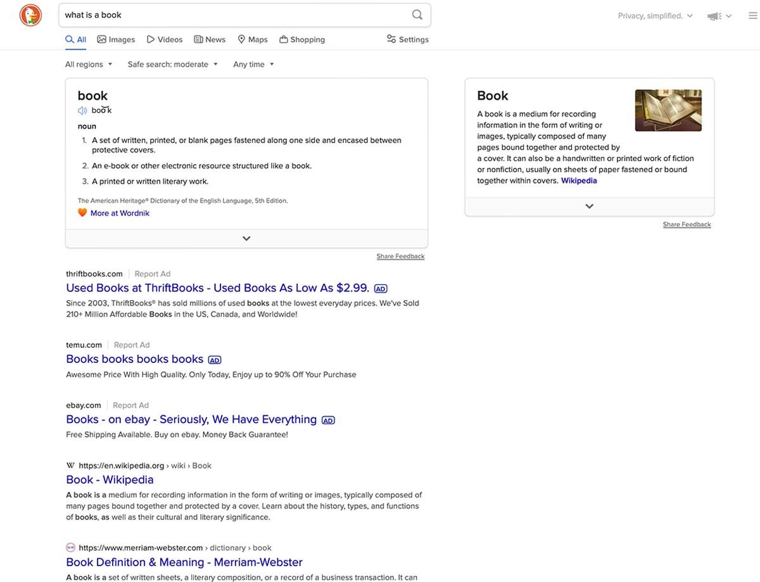
Task: Click Share Feedback below the Book card
Action: coord(687,224)
